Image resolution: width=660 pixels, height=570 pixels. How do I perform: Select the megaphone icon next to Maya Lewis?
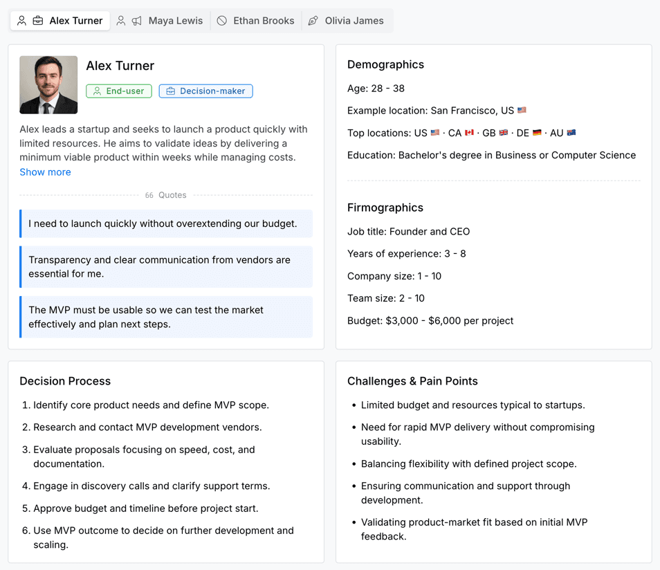[136, 21]
